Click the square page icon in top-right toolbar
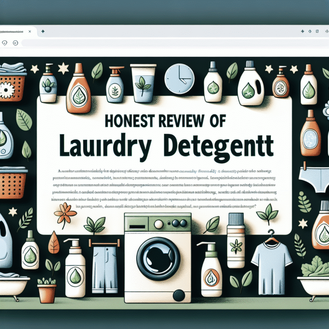Screen dimensions: 329x329 pos(317,31)
